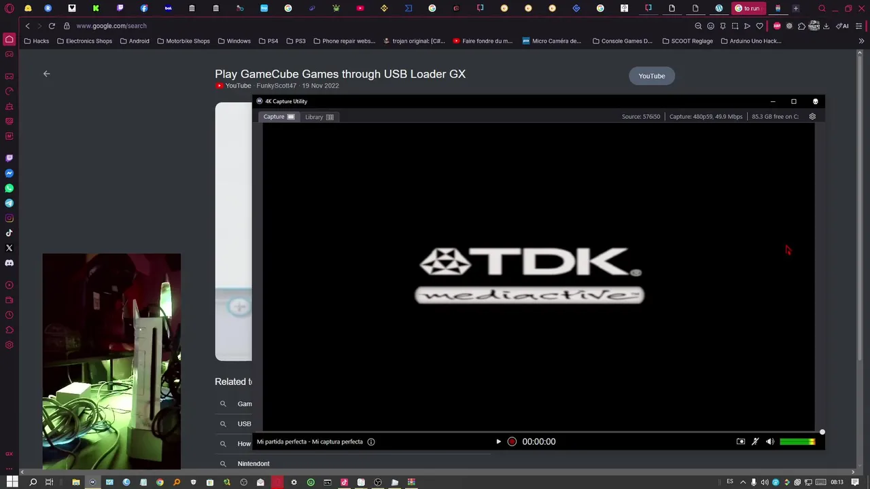Screen dimensions: 870x489
Task: Open File Explorer from the taskbar
Action: [76, 482]
